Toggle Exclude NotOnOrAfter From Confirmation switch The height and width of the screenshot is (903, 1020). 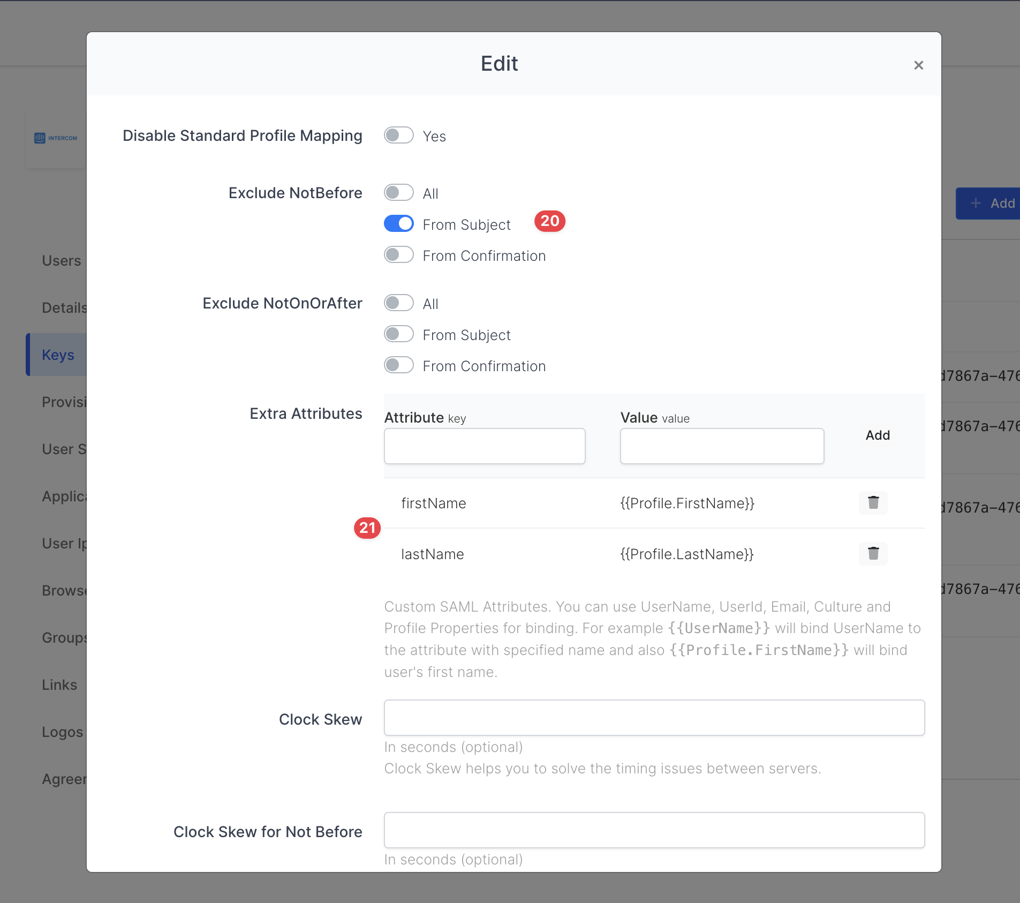coord(399,365)
